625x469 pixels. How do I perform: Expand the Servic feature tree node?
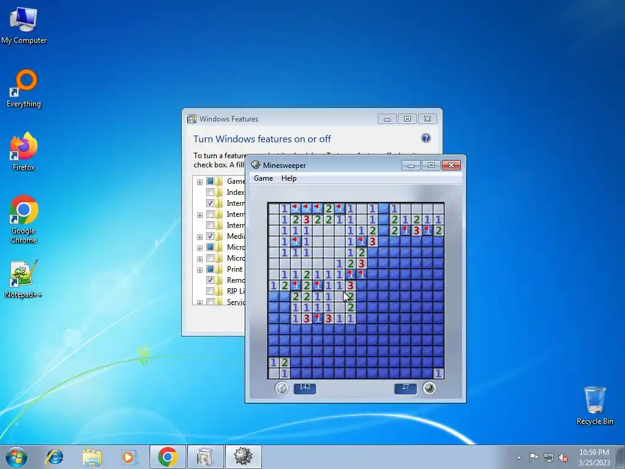pyautogui.click(x=200, y=302)
